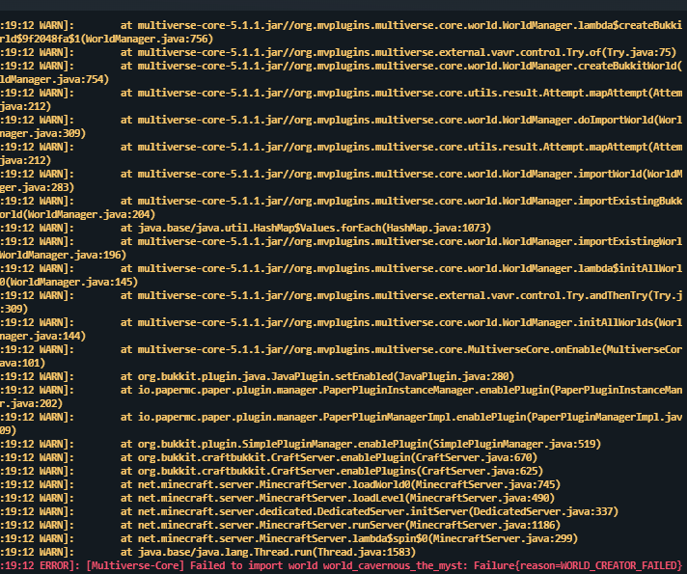The height and width of the screenshot is (574, 687).
Task: Select the 'CraftServer.enablePlugin(CraftServer.java:670)' line
Action: (x=268, y=458)
